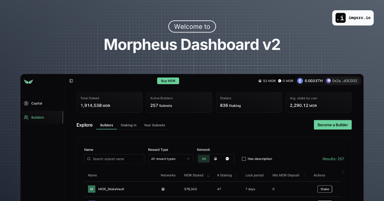The width and height of the screenshot is (384, 201).
Task: Filter by the Base network icon
Action: (227, 159)
